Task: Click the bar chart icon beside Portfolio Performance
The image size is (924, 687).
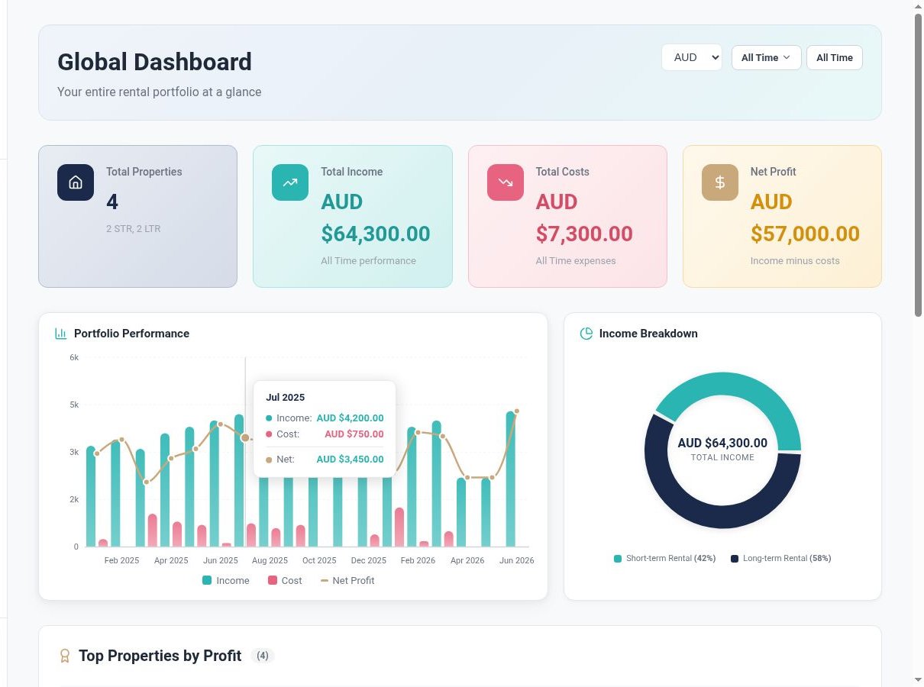Action: coord(61,334)
